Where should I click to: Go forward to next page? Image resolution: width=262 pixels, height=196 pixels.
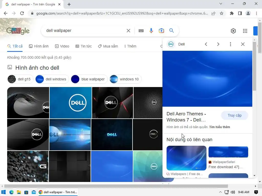tap(14, 13)
